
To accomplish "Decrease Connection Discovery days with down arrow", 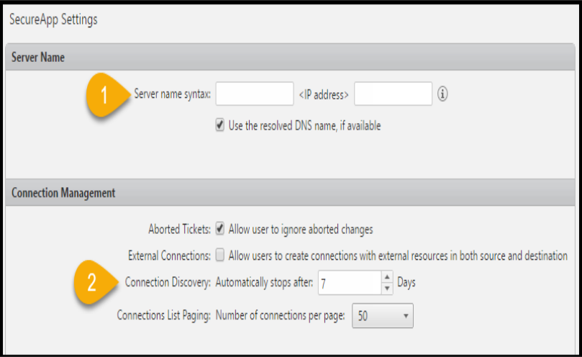I will point(387,289).
